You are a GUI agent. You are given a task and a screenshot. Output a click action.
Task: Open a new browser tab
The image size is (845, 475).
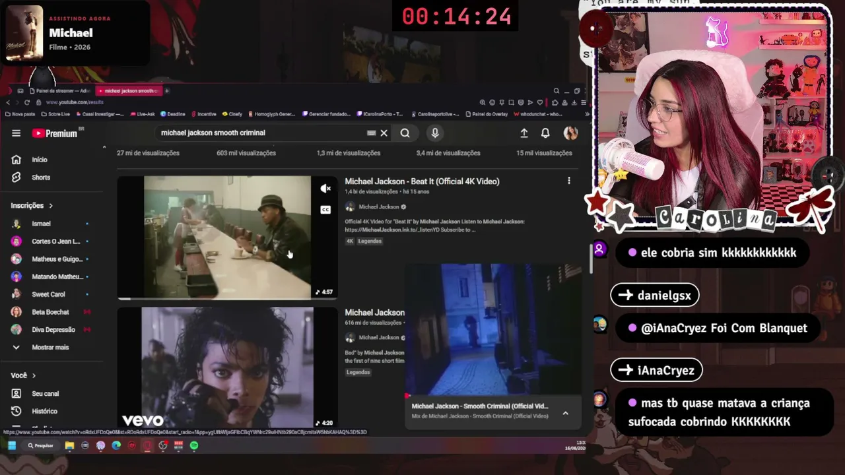(x=167, y=91)
